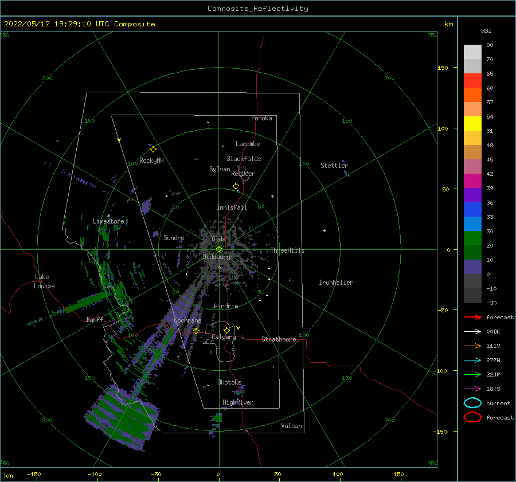The image size is (516, 482).
Task: Click the Calgary city label
Action: click(224, 337)
